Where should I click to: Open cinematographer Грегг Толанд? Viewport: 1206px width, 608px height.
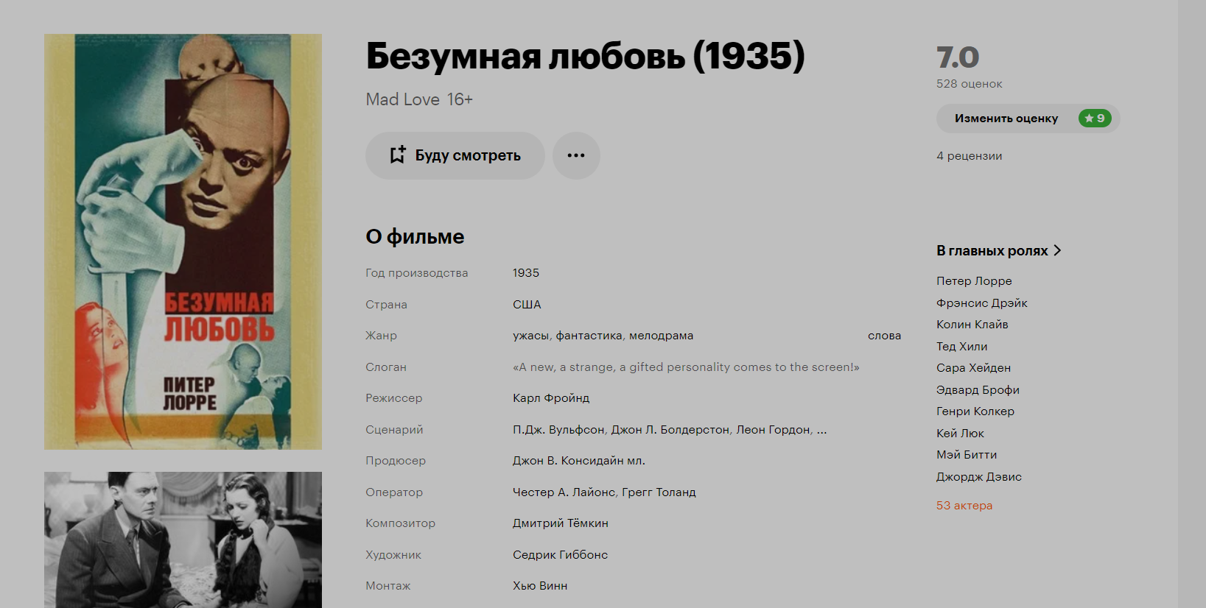click(x=659, y=492)
